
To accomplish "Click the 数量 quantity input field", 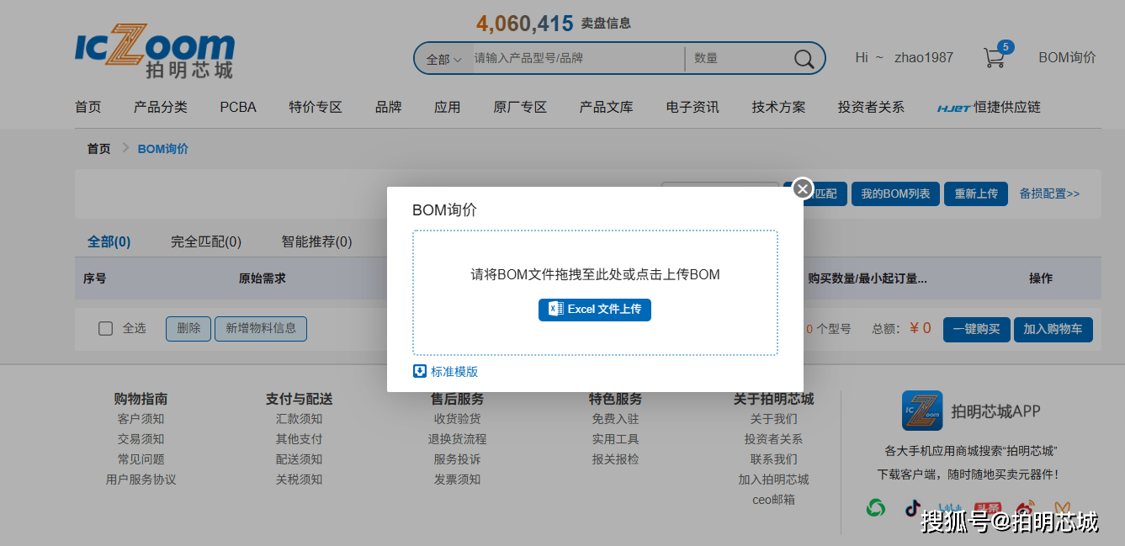I will (736, 59).
